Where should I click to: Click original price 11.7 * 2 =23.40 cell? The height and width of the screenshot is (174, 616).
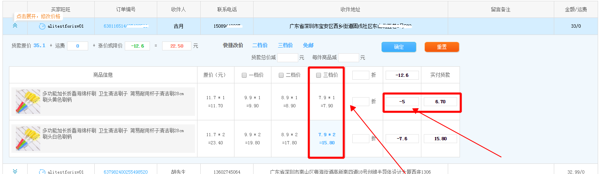[215, 139]
